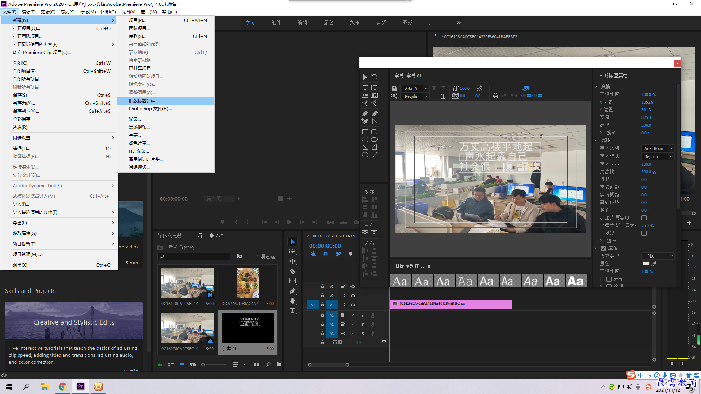Image resolution: width=701 pixels, height=394 pixels.
Task: Open fill type dropdown
Action: coord(658,256)
